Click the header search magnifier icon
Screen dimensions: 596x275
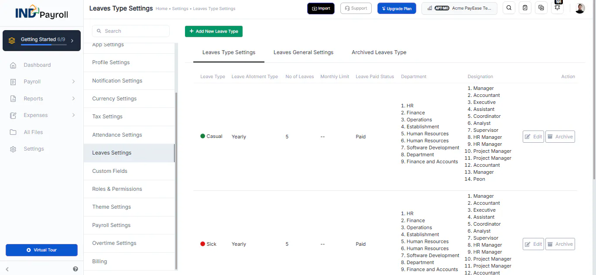point(509,8)
